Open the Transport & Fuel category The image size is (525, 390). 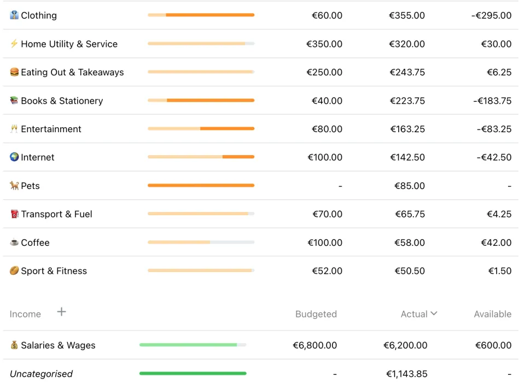click(260, 214)
